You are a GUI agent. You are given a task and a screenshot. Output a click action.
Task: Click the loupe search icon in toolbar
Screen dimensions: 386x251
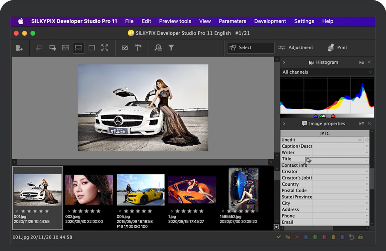tap(158, 48)
